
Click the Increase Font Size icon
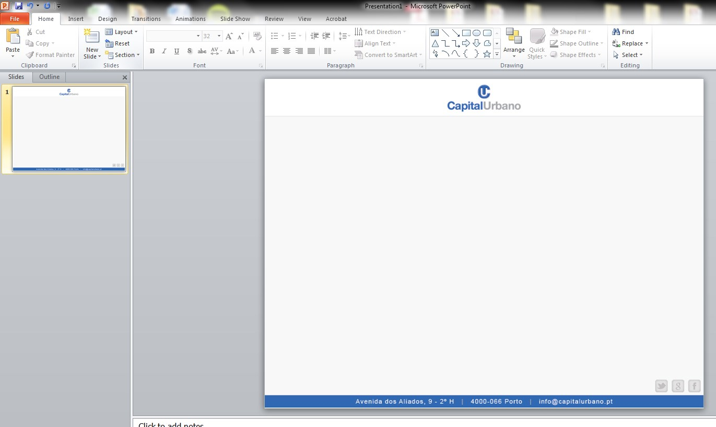(229, 36)
